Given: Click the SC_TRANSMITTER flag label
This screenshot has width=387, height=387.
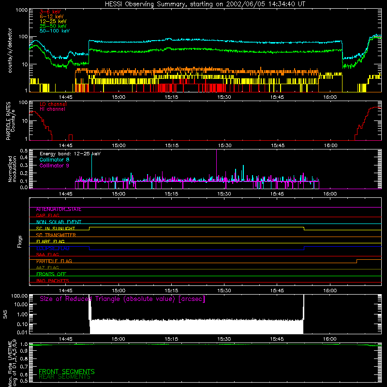Looking at the screenshot, I should (56, 235).
